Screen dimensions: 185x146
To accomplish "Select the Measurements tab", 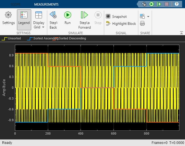I will click(46, 4).
